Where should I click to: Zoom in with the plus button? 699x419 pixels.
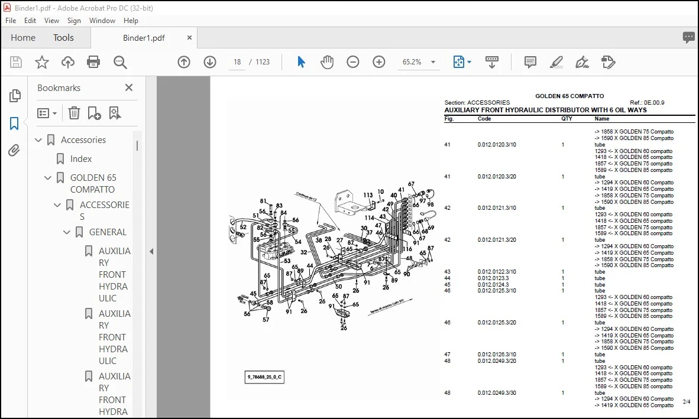click(x=379, y=62)
